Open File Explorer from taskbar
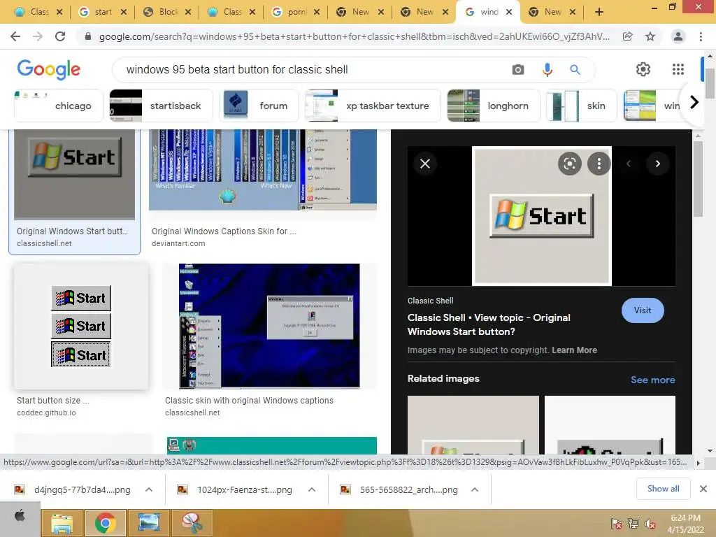 coord(62,523)
